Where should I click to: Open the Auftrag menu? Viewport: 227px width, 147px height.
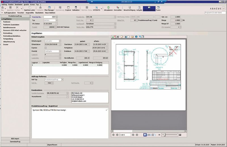[4, 5]
